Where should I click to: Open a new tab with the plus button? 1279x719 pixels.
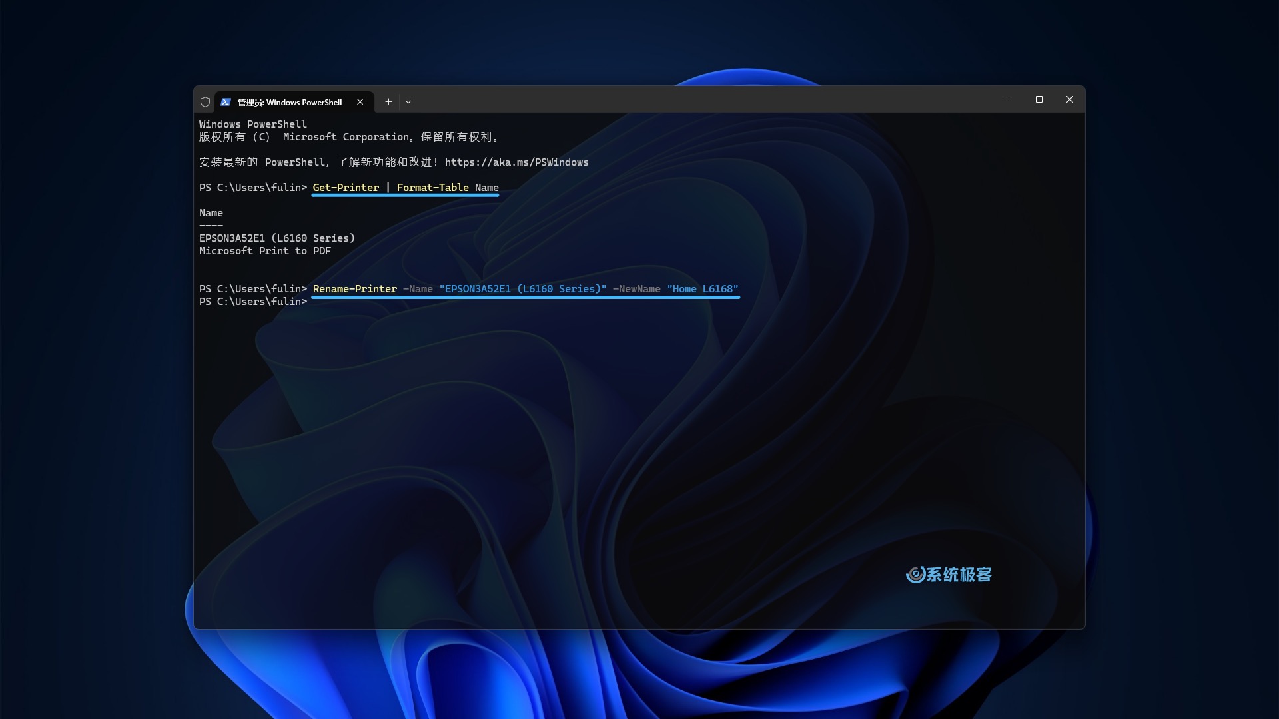click(x=388, y=102)
